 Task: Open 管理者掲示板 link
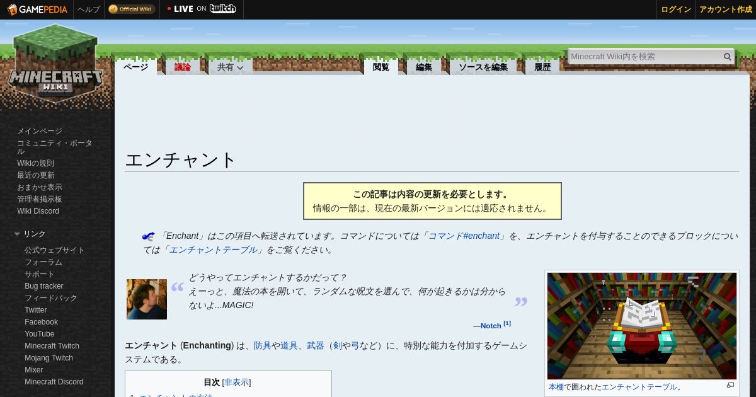(x=40, y=199)
